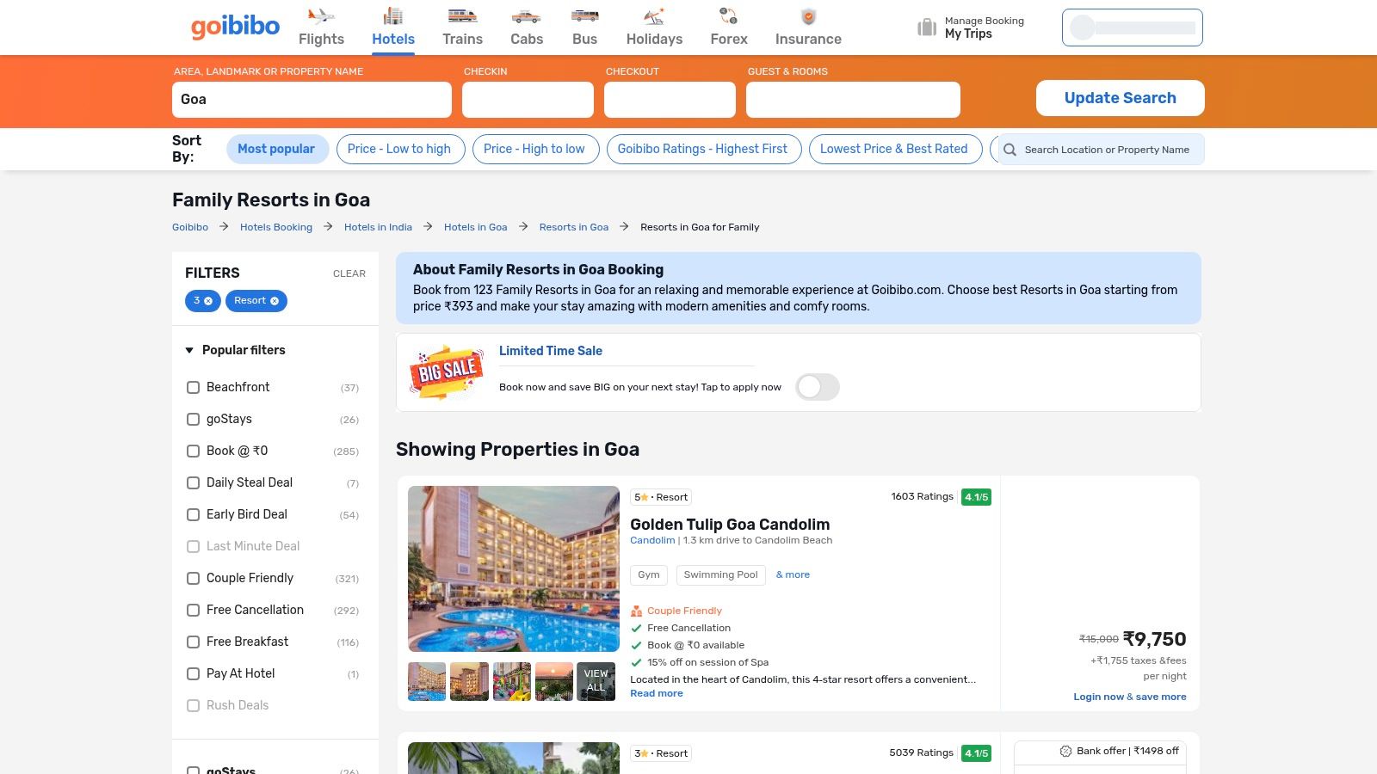Viewport: 1377px width, 774px height.
Task: Click the search magnifier icon
Action: [1010, 150]
